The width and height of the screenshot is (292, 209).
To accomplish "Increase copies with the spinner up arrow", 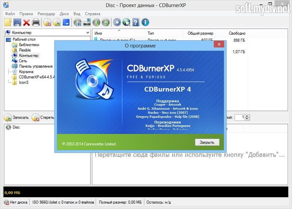I will (x=247, y=116).
